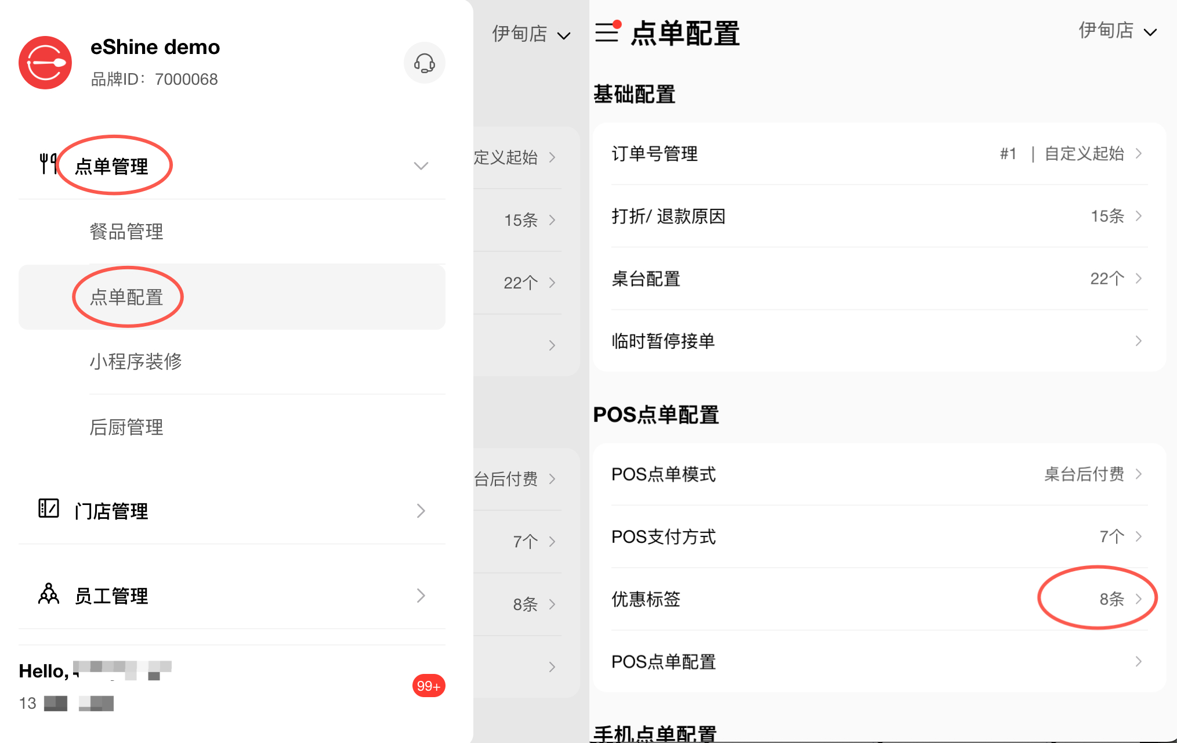The width and height of the screenshot is (1177, 743).
Task: Collapse the 点单管理 menu chevron
Action: point(421,166)
